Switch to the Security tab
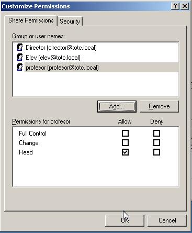192x233 pixels. [x=70, y=21]
